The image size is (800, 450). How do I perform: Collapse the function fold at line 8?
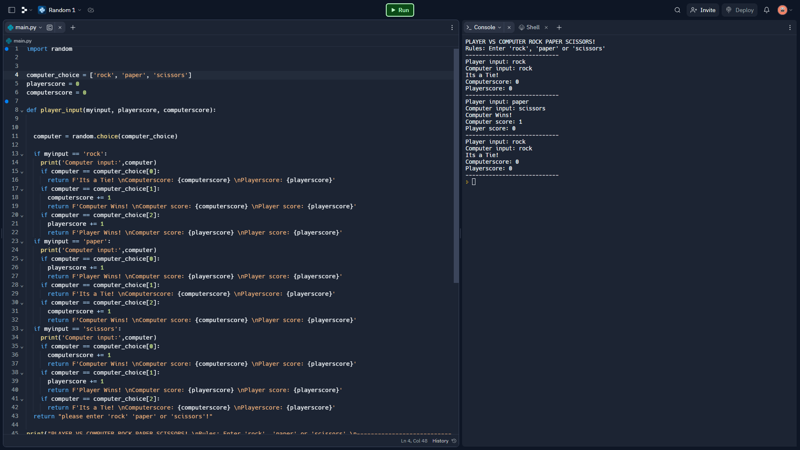pyautogui.click(x=22, y=110)
